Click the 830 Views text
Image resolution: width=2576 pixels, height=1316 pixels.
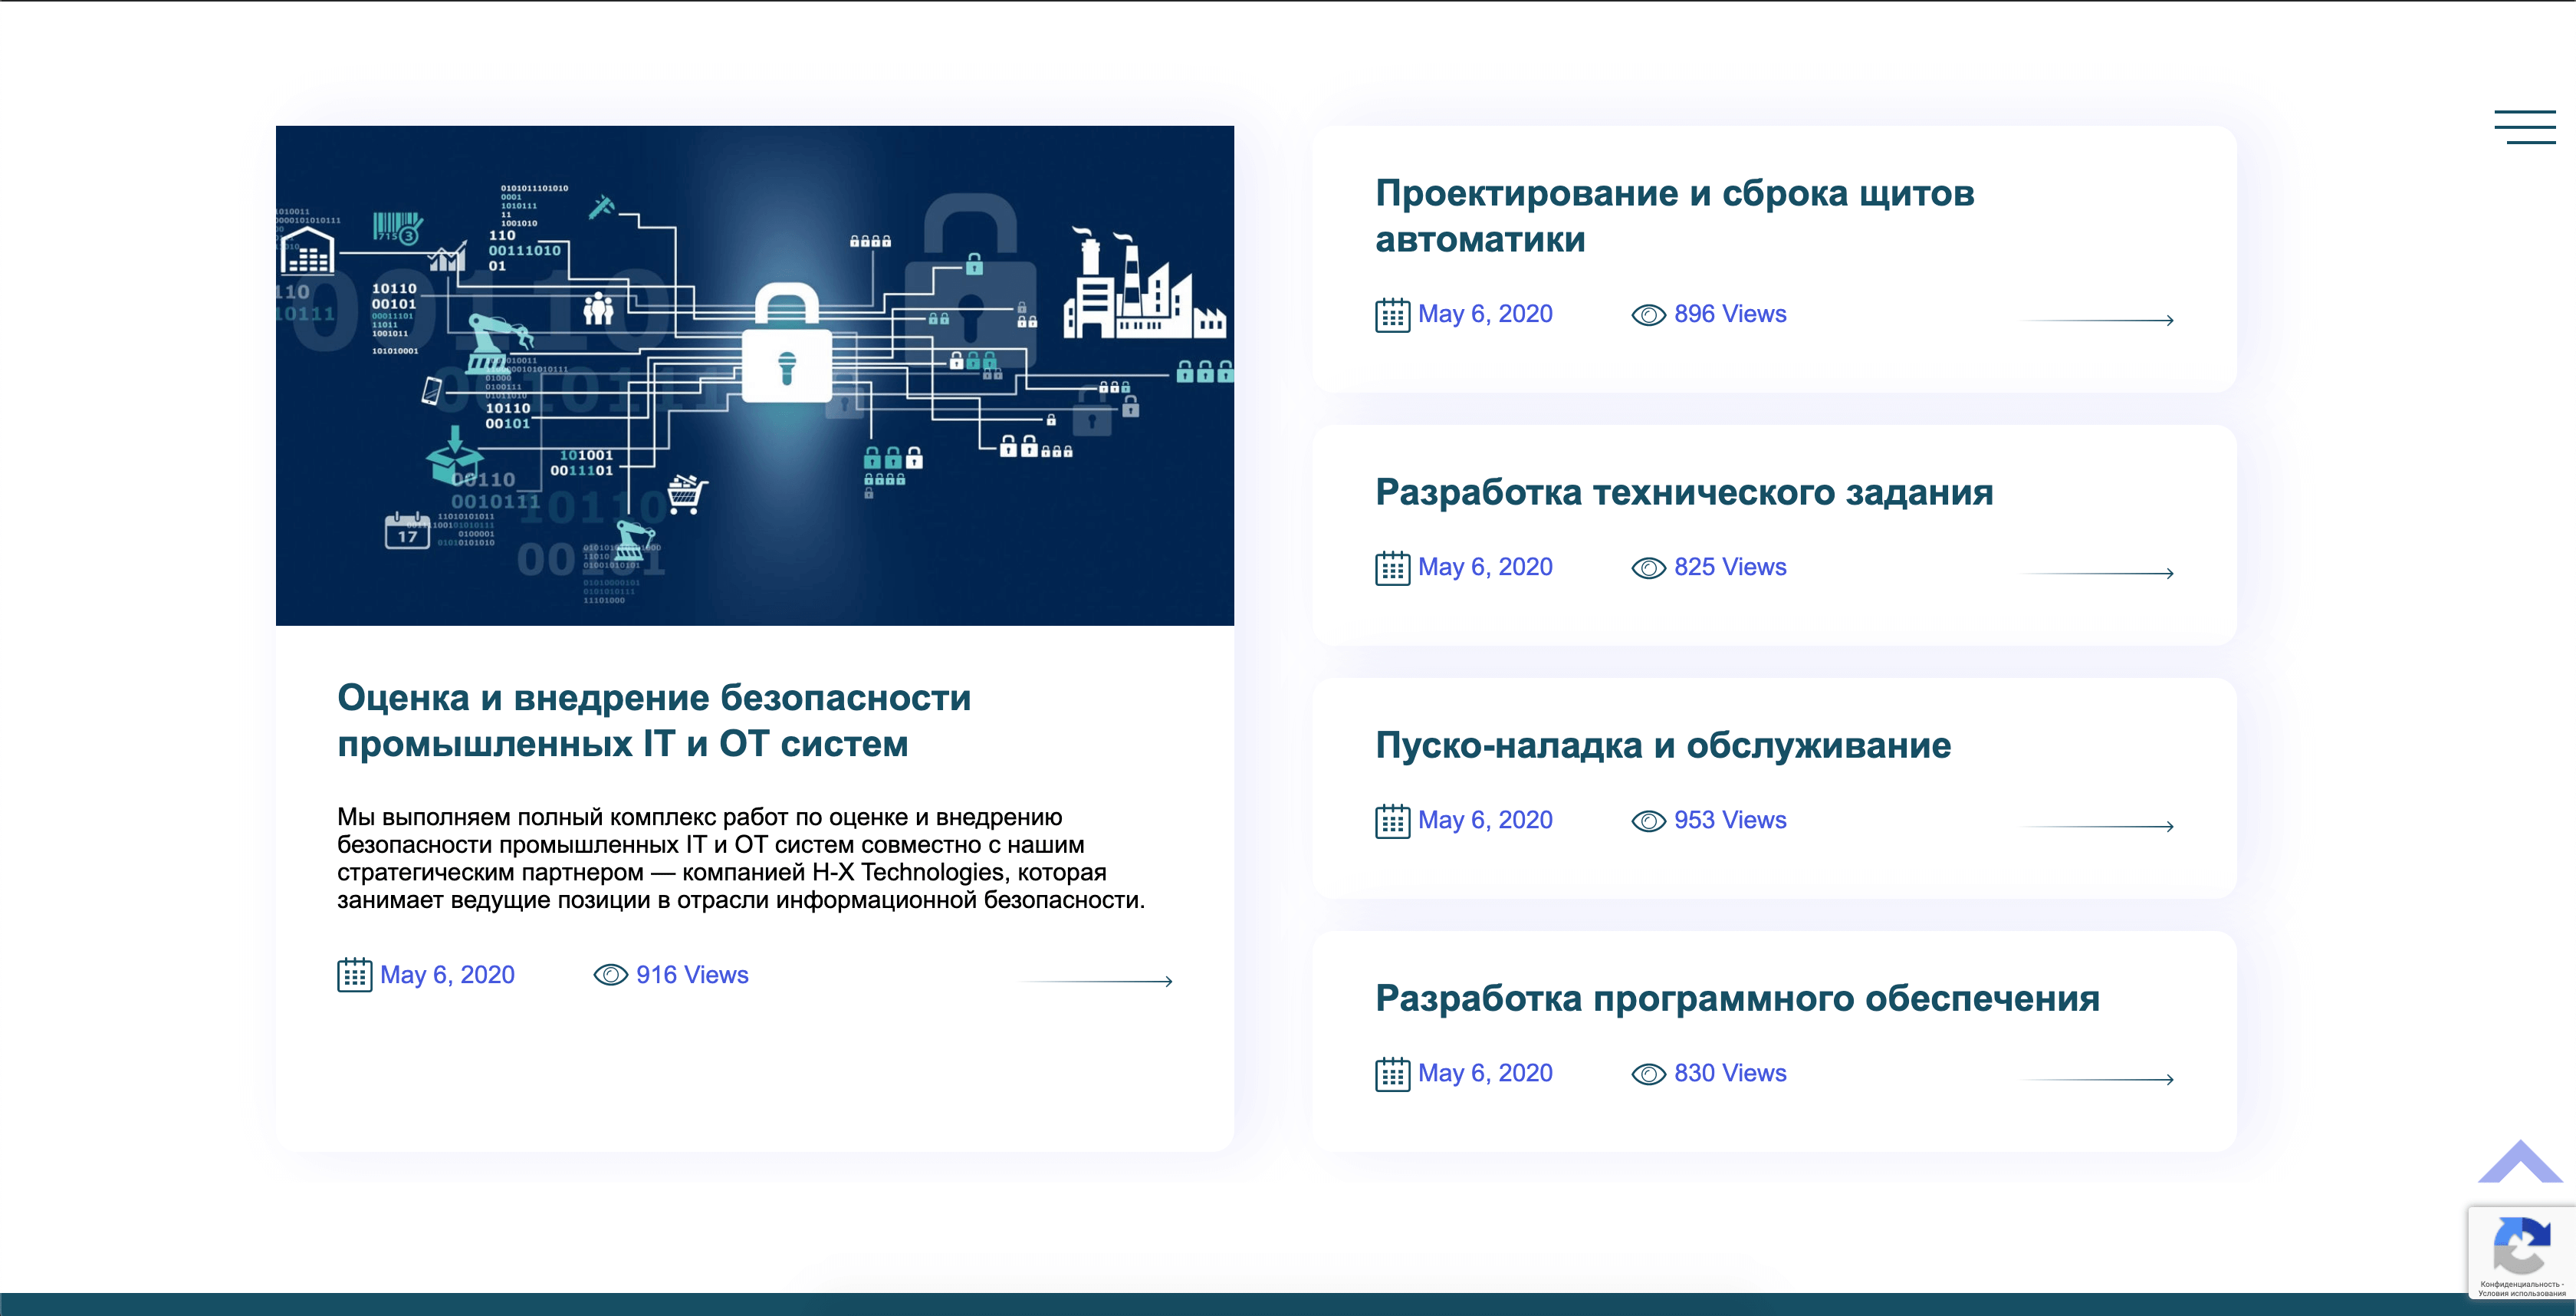click(1730, 1073)
